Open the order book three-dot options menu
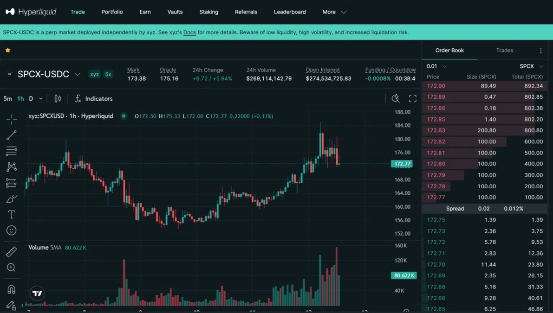Image resolution: width=553 pixels, height=313 pixels. pyautogui.click(x=540, y=51)
